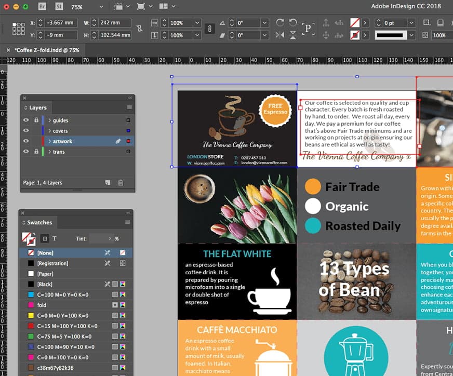This screenshot has width=453, height=376.
Task: Expand the trans layer
Action: 50,151
